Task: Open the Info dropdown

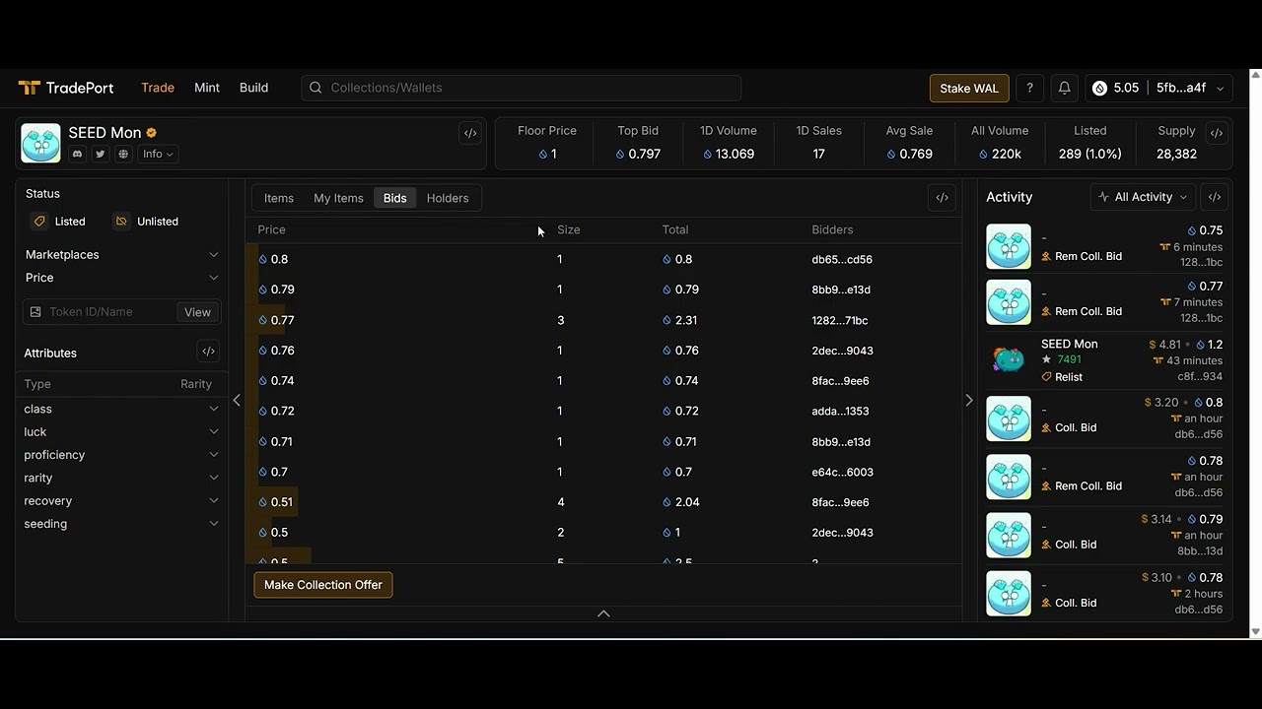Action: pyautogui.click(x=158, y=154)
